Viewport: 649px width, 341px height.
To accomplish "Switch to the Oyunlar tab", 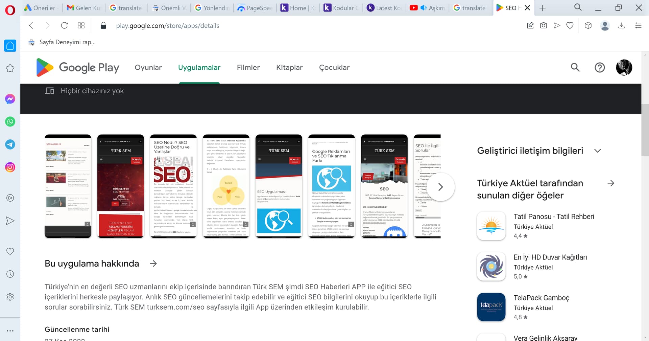I will click(148, 67).
